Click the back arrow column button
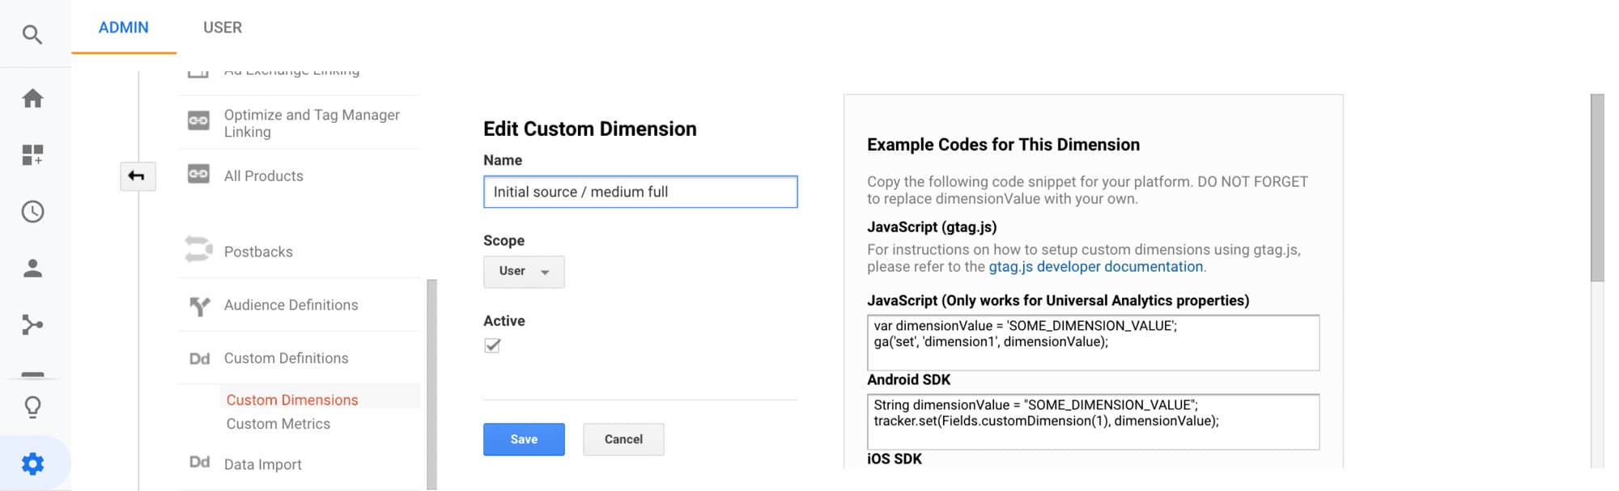Screen dimensions: 1619x491 click(x=137, y=176)
